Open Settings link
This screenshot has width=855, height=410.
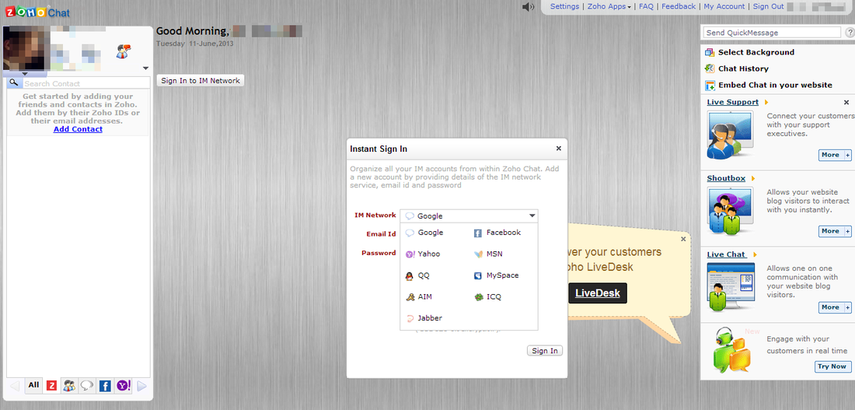pyautogui.click(x=564, y=6)
